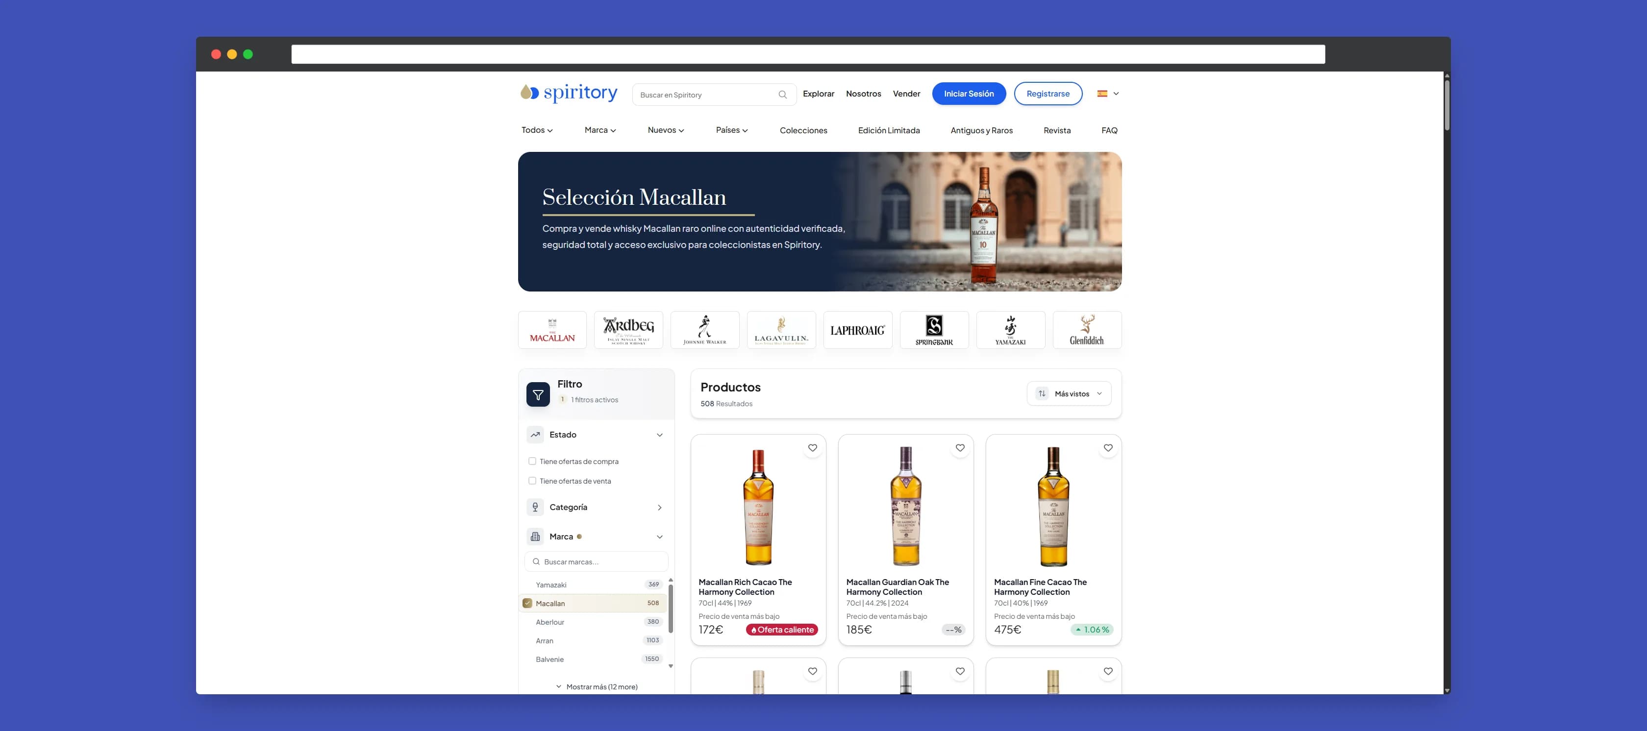1647x731 pixels.
Task: Open the Vender link
Action: (907, 93)
